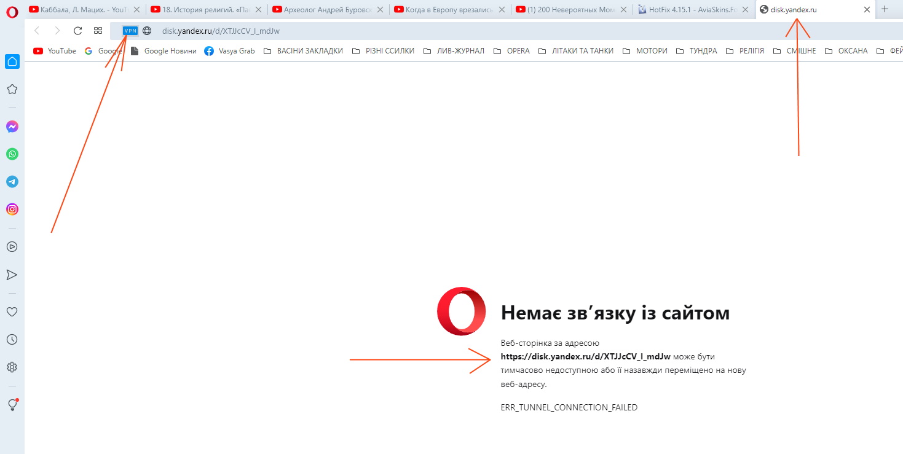Open the Google Новини bookmark
This screenshot has width=903, height=454.
164,51
